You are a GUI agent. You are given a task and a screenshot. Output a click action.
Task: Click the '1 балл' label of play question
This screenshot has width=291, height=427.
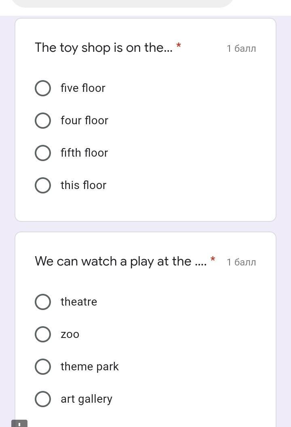pyautogui.click(x=241, y=262)
